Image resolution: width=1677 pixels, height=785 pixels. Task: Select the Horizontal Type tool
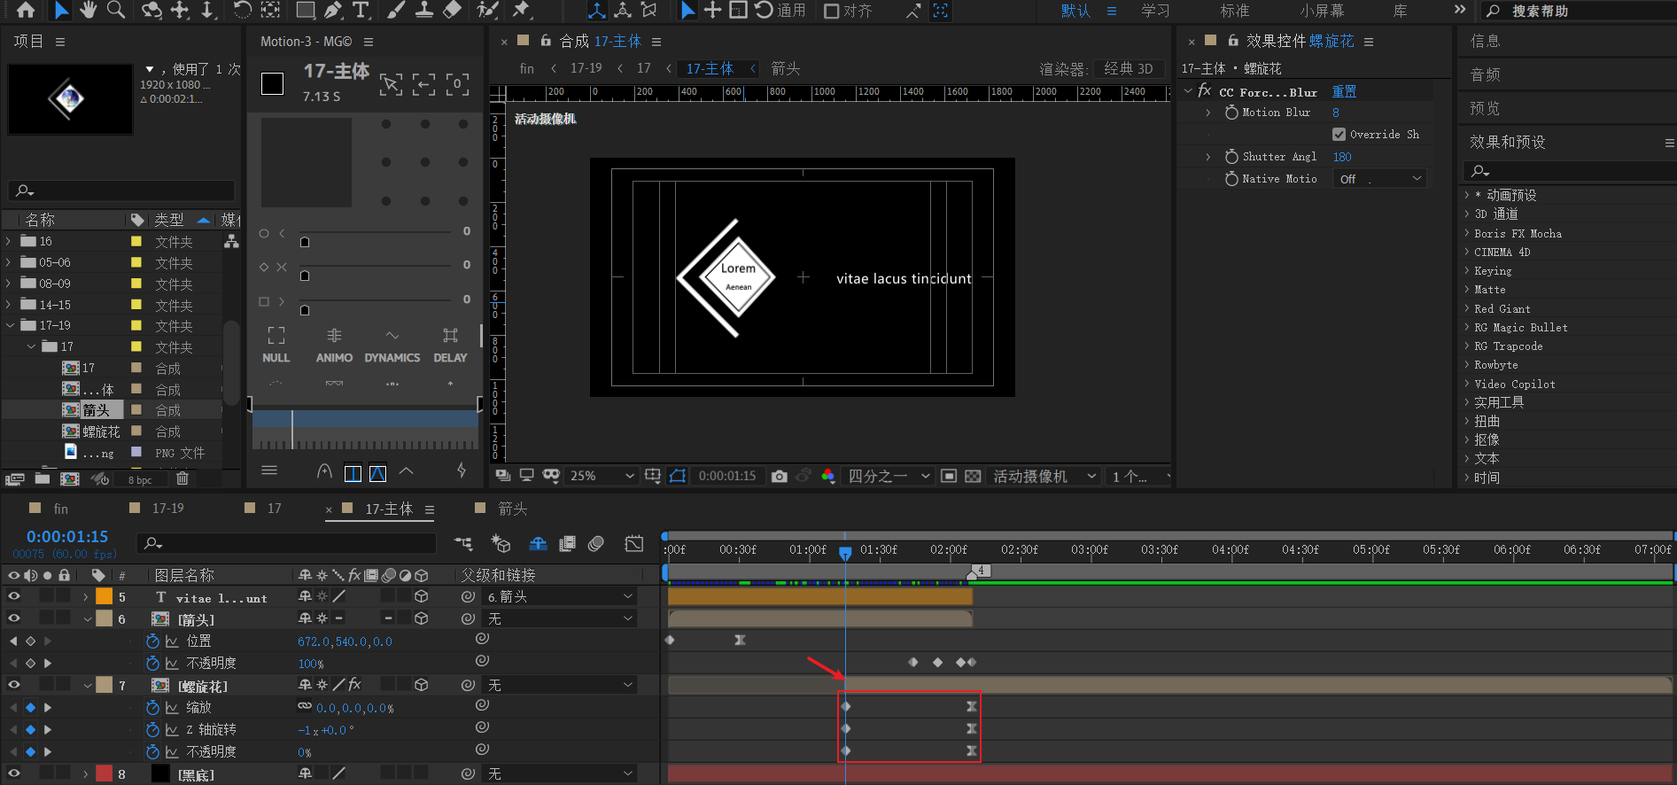(x=361, y=10)
